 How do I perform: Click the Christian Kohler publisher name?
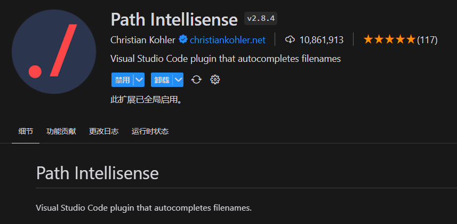coord(143,39)
